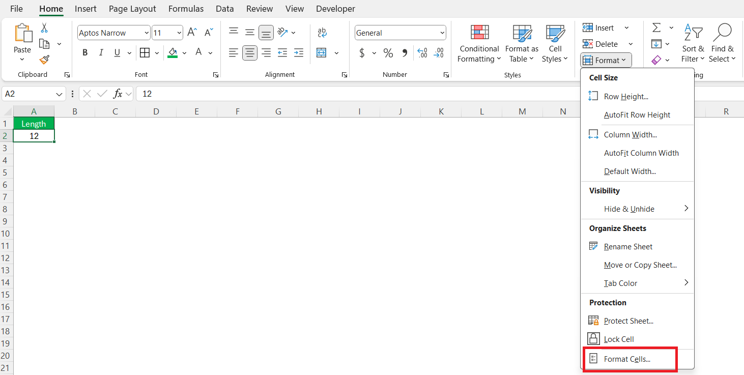Open Find & Select menu
744x375 pixels.
(x=723, y=44)
